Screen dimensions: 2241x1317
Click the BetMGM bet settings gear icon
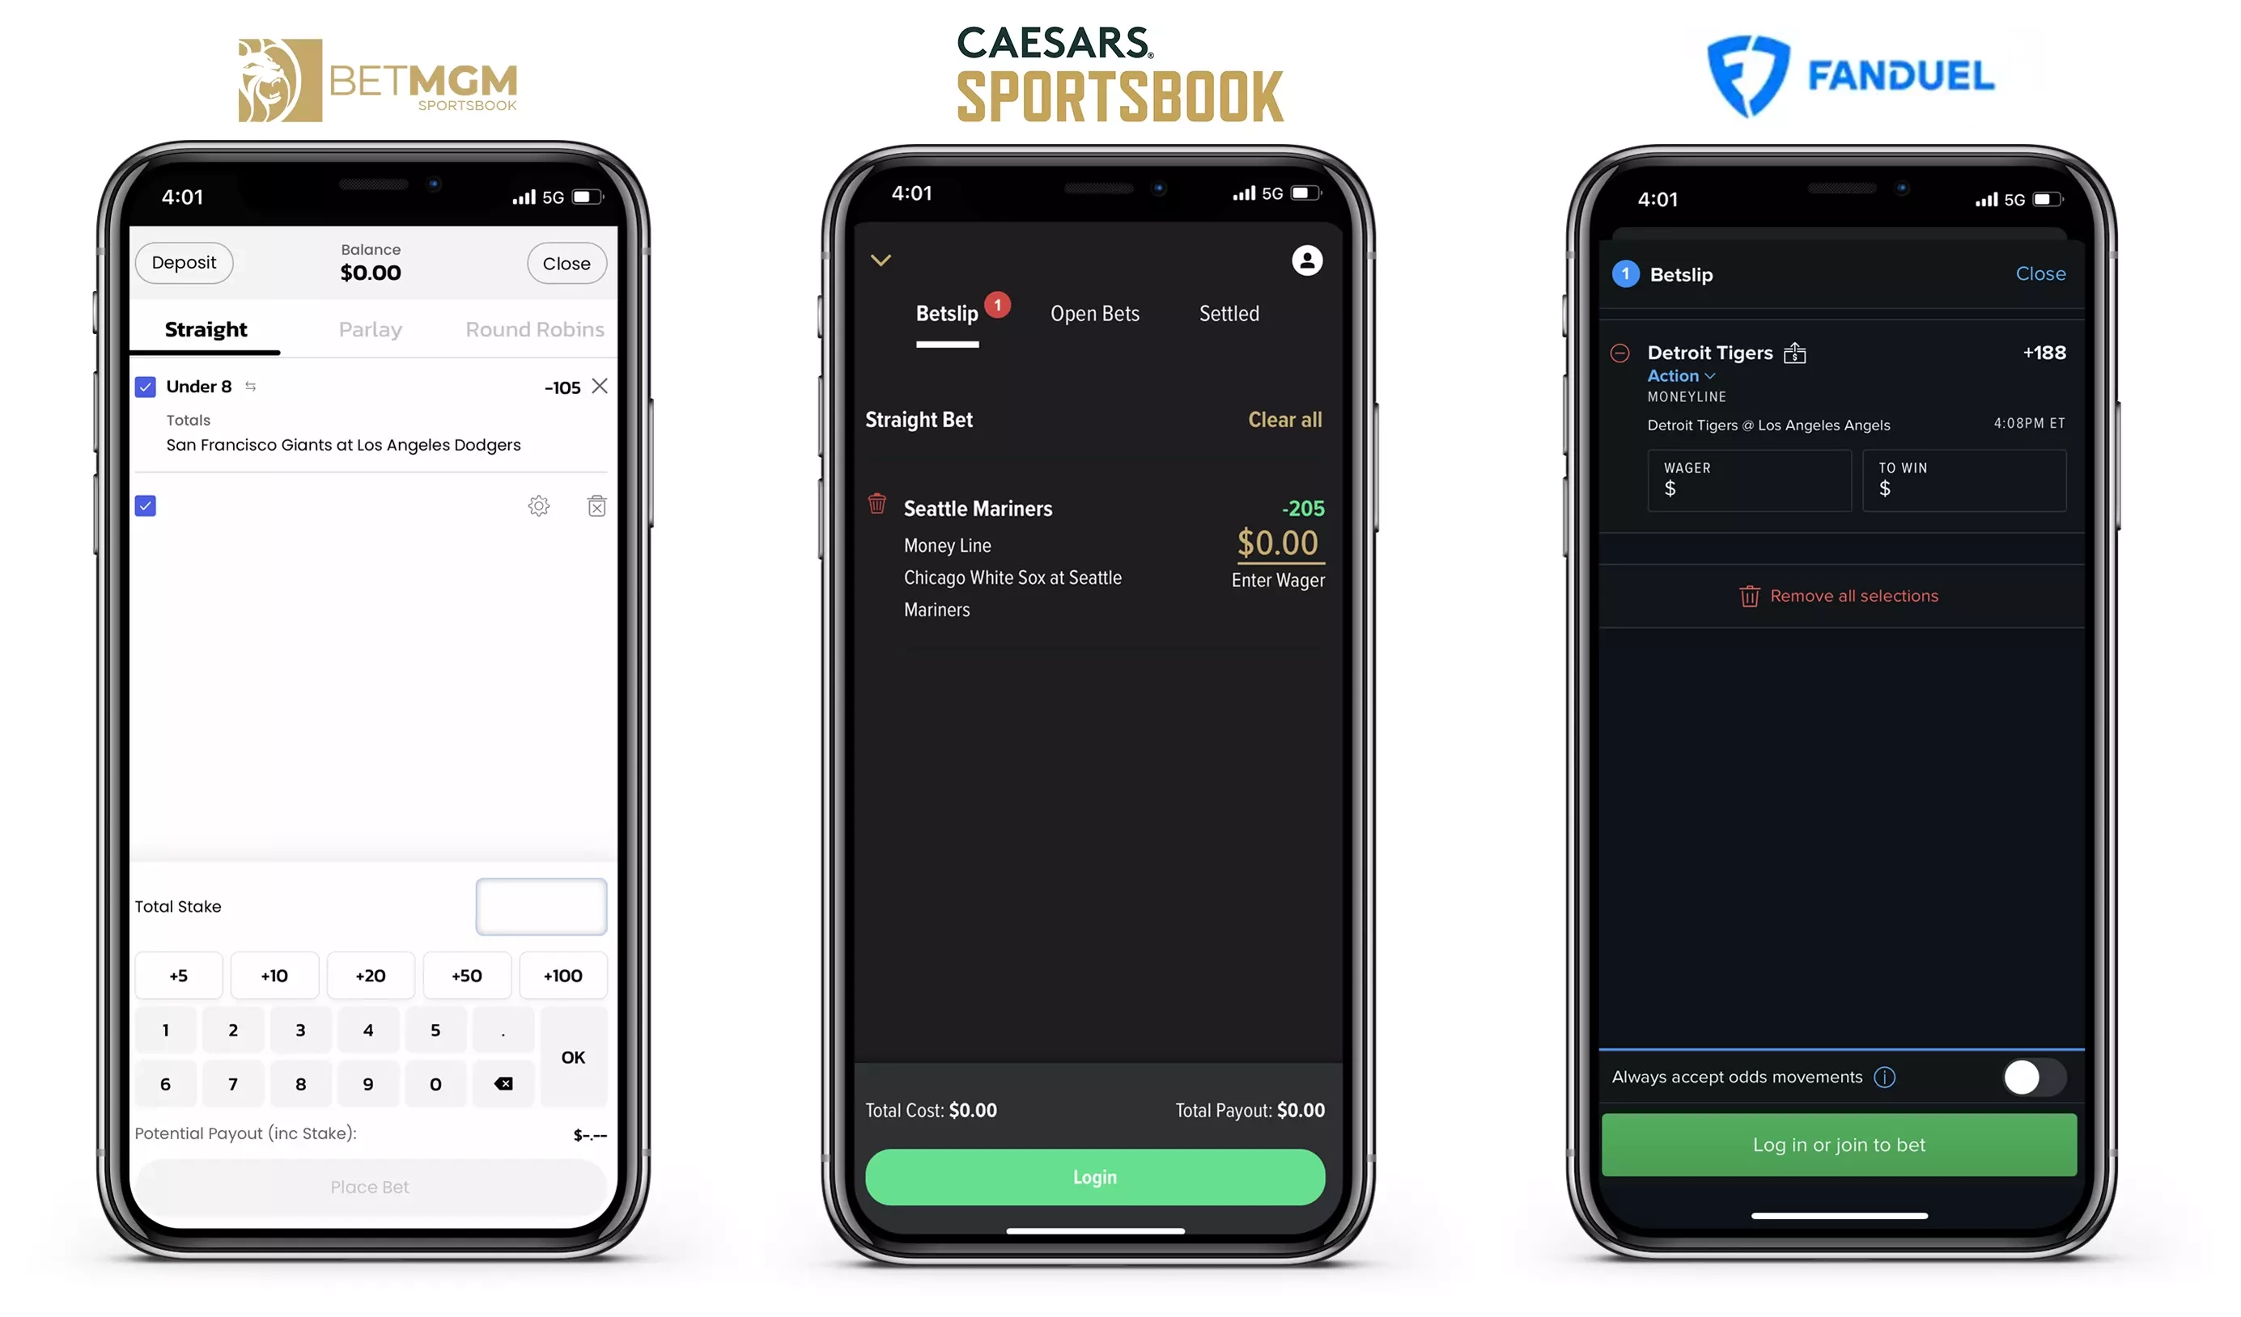click(540, 505)
